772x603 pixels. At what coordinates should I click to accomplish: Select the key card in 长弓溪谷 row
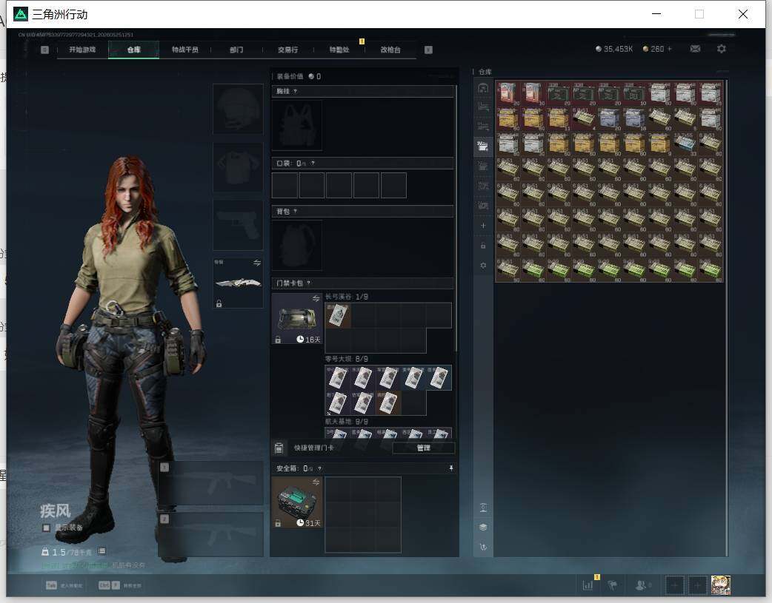coord(338,315)
